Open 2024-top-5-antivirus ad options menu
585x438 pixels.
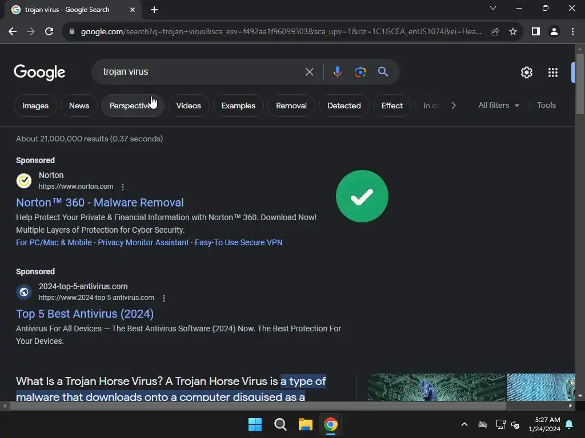click(x=164, y=298)
